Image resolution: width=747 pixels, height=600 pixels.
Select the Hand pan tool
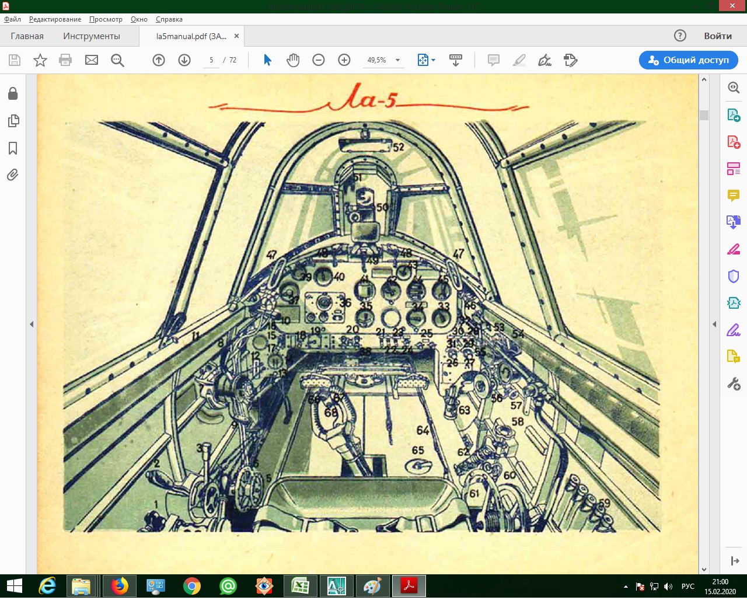coord(293,60)
